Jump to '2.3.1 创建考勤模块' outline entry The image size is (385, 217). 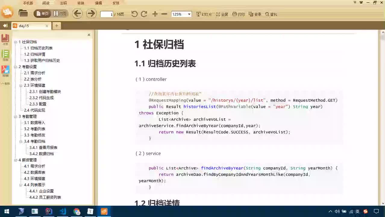click(x=45, y=92)
